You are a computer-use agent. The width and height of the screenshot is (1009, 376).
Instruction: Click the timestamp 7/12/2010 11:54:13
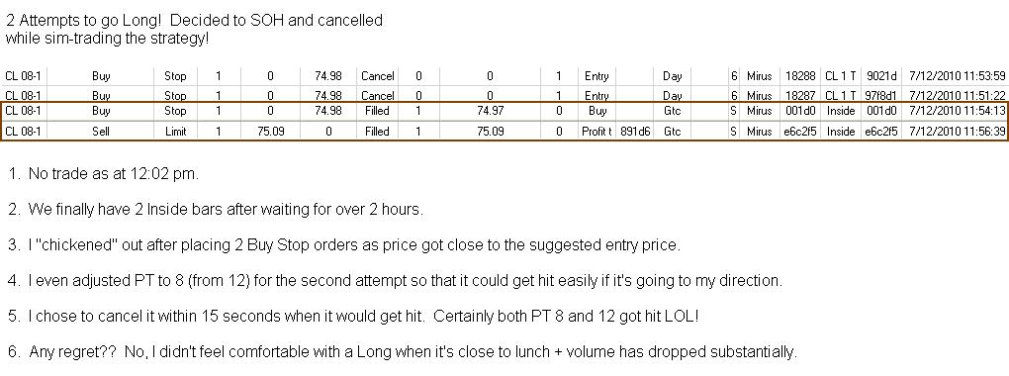(x=955, y=111)
